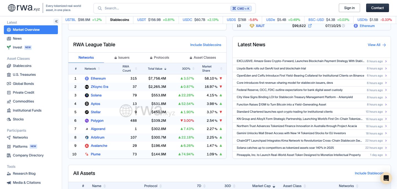Open the Plume network link
Image resolution: width=397 pixels, height=189 pixels.
tap(96, 154)
